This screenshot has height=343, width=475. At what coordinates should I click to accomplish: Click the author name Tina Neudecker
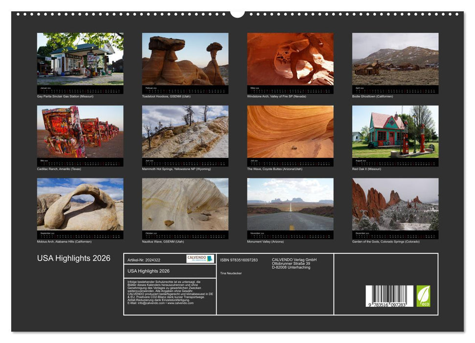coord(231,273)
